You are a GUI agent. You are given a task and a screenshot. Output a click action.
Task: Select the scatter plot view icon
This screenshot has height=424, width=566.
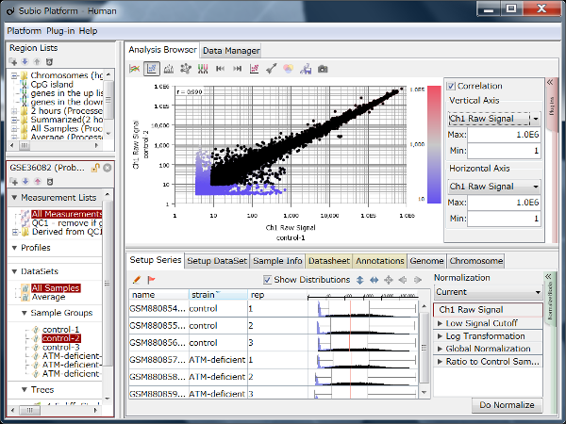pyautogui.click(x=152, y=69)
